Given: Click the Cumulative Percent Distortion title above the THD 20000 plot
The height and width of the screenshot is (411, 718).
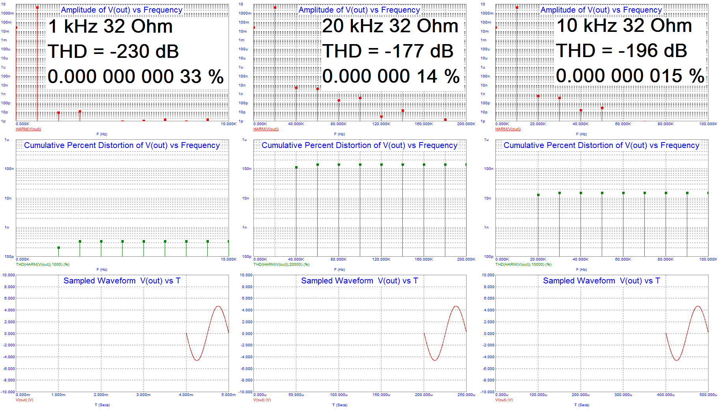Looking at the screenshot, I should pyautogui.click(x=359, y=145).
